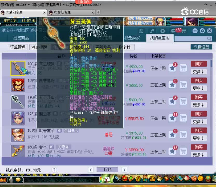Favorite the ¥55527.50 listing with star
The width and height of the screenshot is (216, 187).
click(172, 118)
